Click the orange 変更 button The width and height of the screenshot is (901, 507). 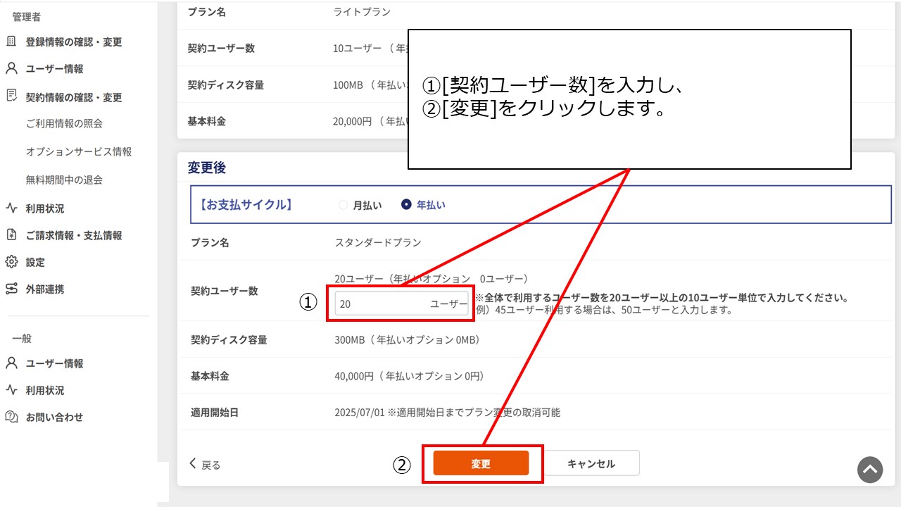tap(481, 463)
